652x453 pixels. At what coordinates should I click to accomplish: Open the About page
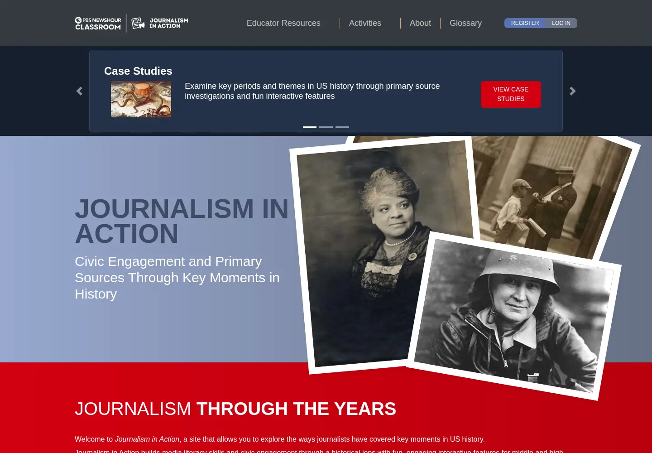pos(420,23)
